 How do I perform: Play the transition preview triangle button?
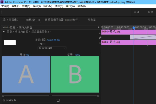pyautogui.click(x=4, y=31)
